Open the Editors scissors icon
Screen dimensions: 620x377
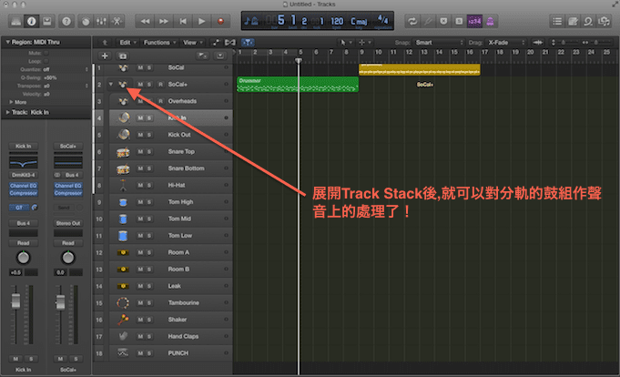point(117,21)
